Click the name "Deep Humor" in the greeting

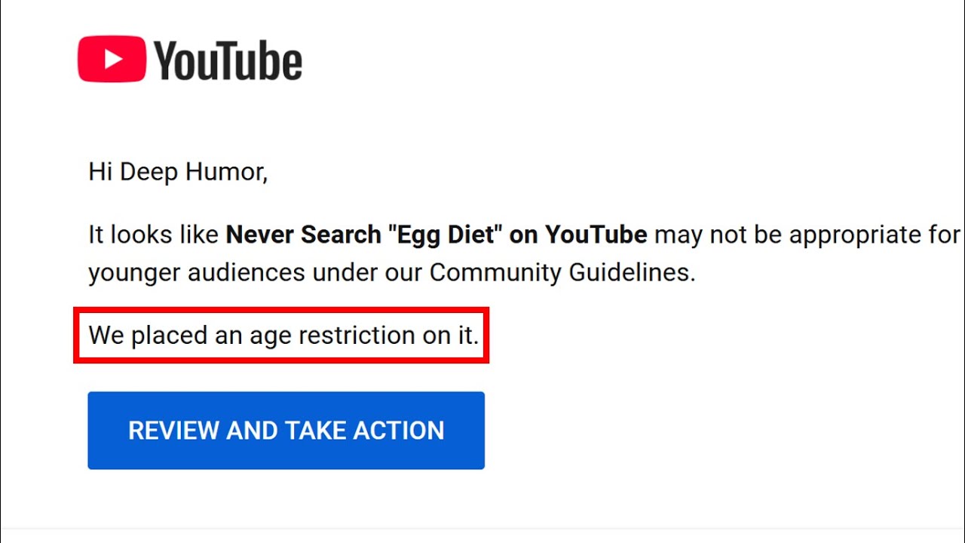click(194, 172)
